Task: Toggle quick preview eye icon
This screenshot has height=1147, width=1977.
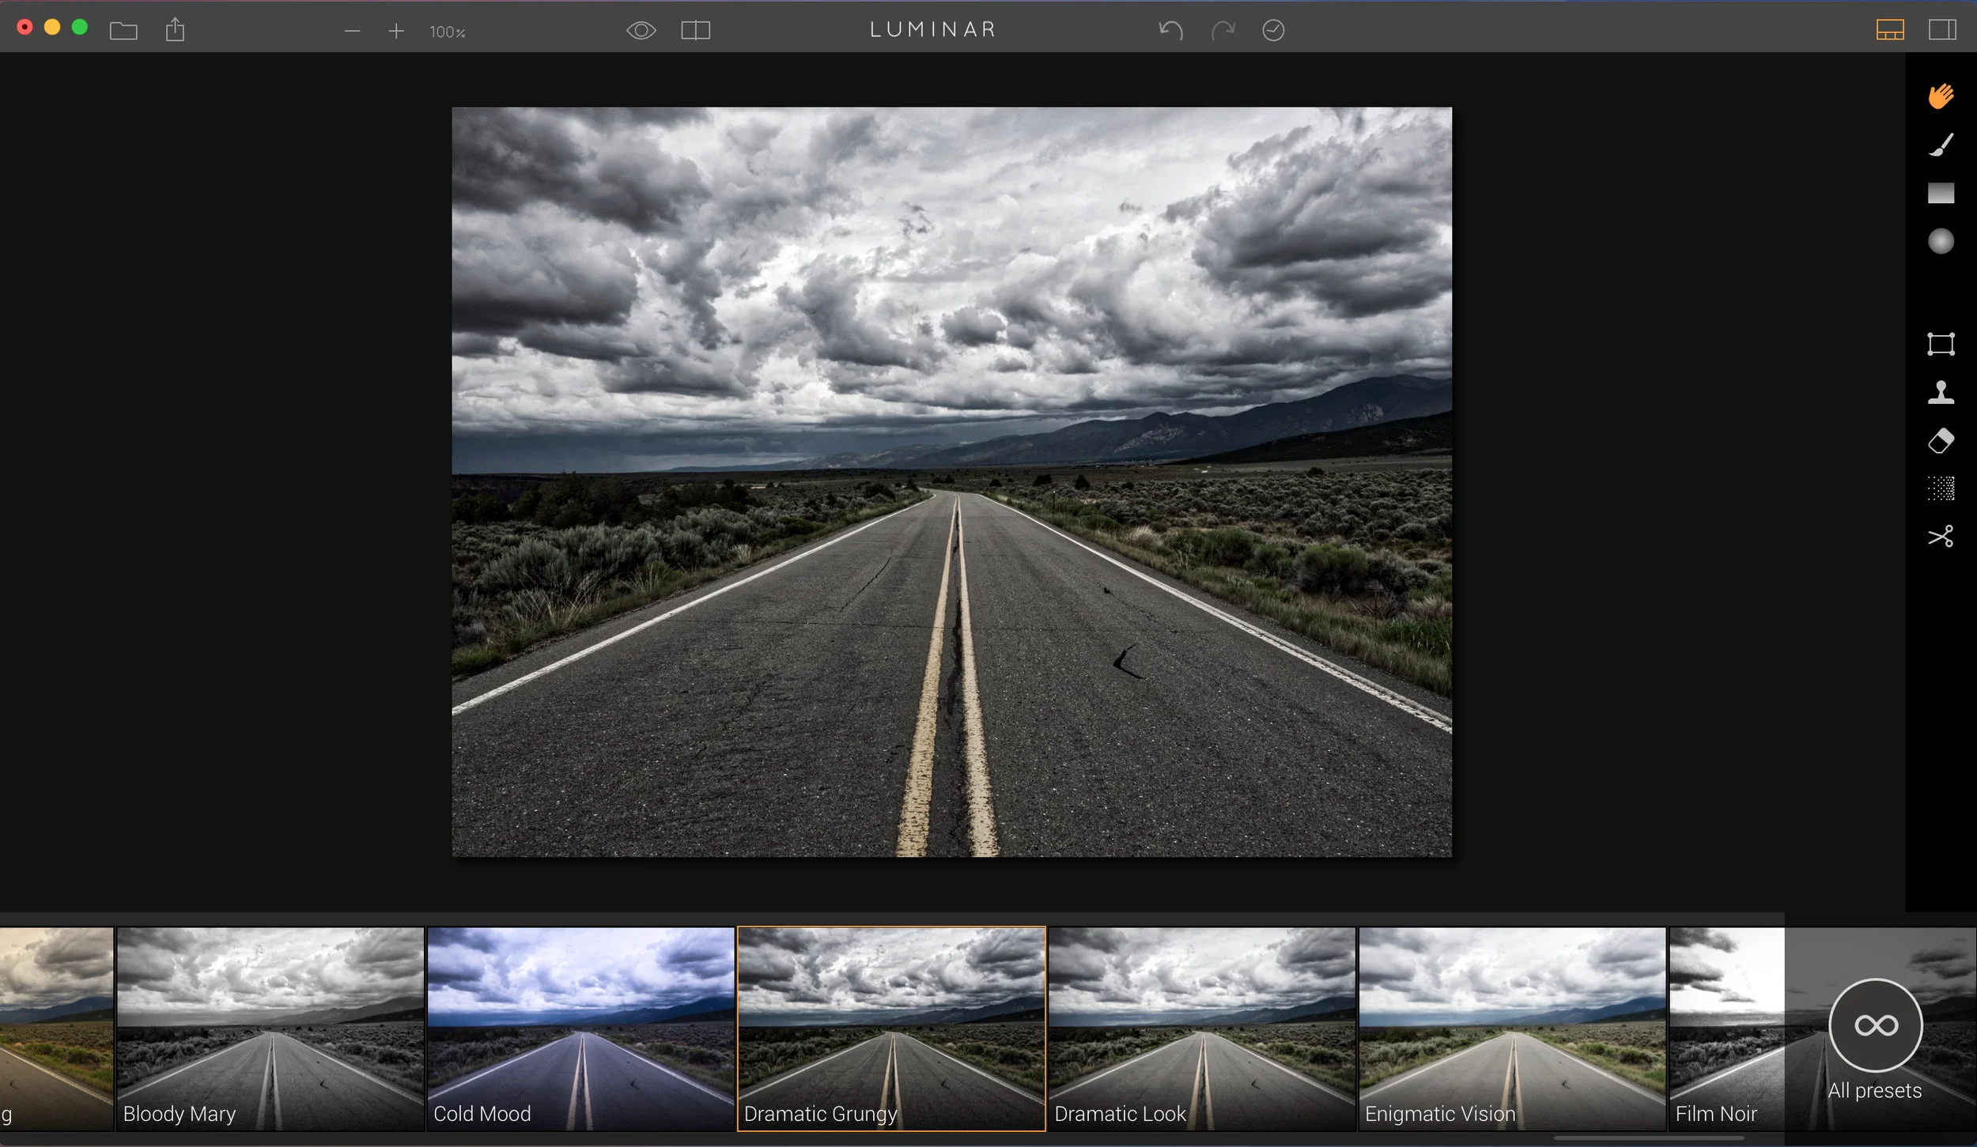Action: [641, 31]
